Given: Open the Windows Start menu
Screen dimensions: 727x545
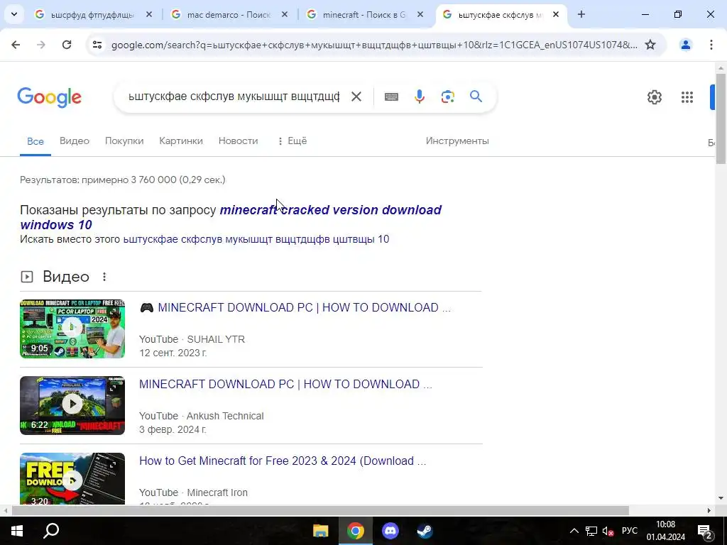Looking at the screenshot, I should (x=17, y=531).
